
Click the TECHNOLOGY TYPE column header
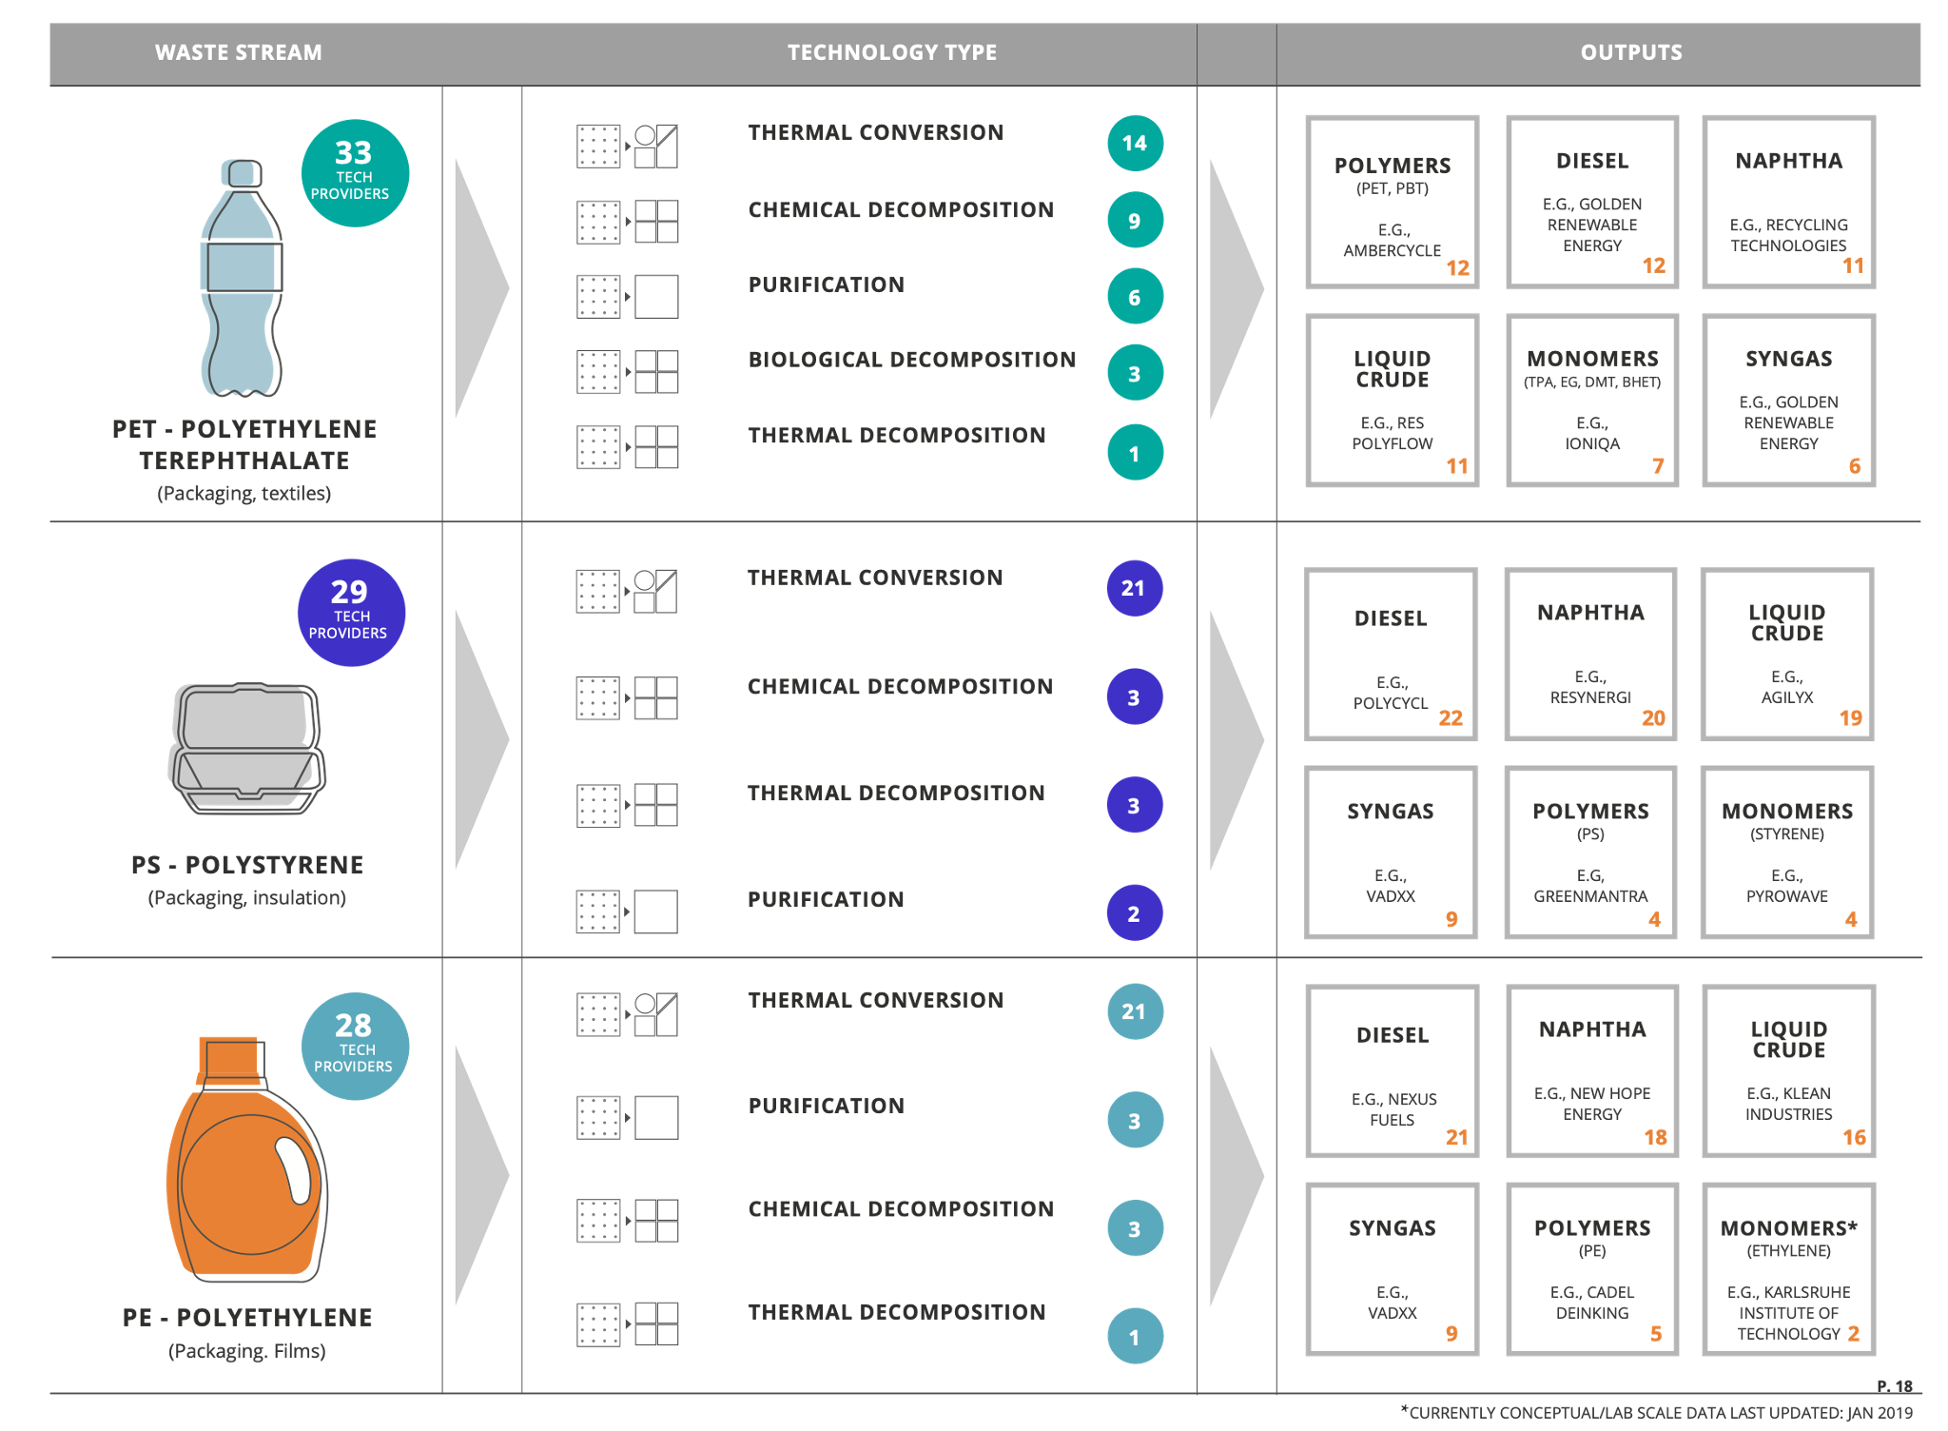coord(891,53)
